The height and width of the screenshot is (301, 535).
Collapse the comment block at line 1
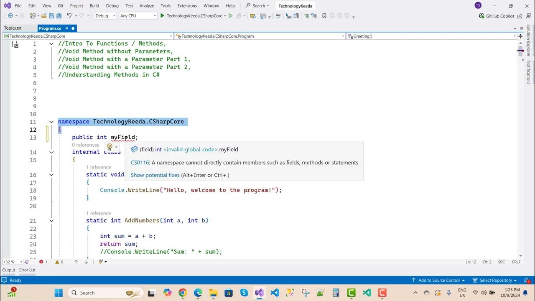coord(51,43)
